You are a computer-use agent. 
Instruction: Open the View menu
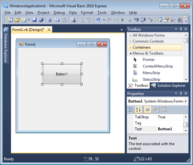[29, 13]
